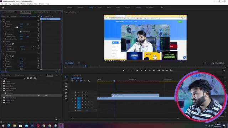
Task: Toggle Scale animation stopwatch
Action: point(6,27)
